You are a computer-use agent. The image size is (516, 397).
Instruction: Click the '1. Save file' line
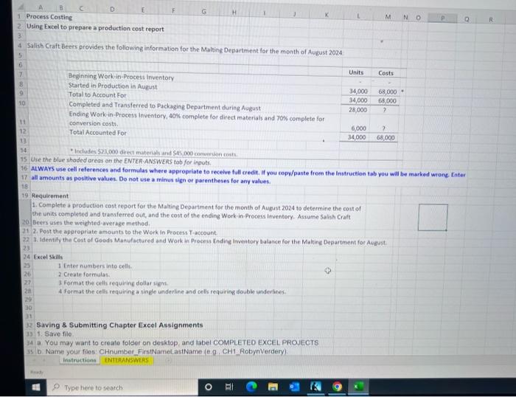click(x=54, y=334)
